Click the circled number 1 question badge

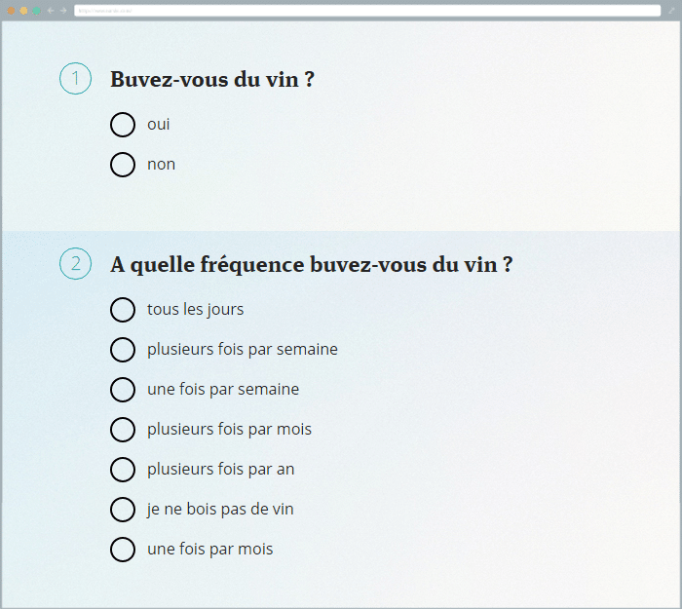75,79
